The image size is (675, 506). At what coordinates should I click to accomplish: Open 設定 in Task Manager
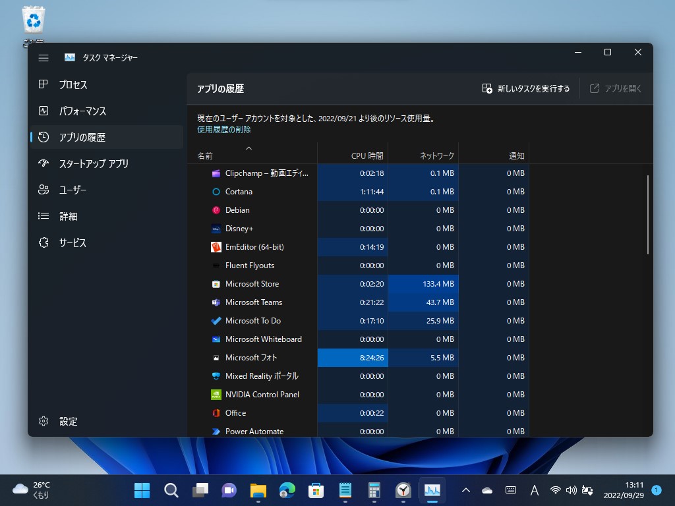pos(107,421)
